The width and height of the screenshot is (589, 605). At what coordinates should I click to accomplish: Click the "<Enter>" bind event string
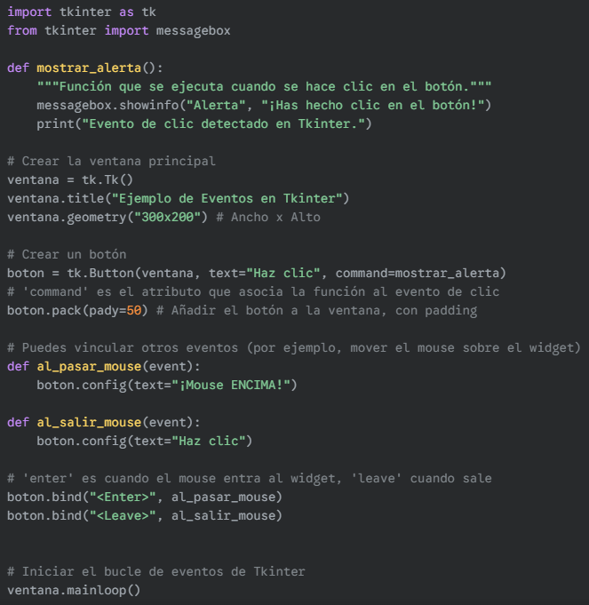click(x=123, y=497)
